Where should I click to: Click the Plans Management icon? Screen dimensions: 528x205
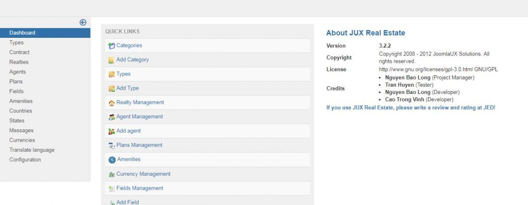tap(112, 146)
